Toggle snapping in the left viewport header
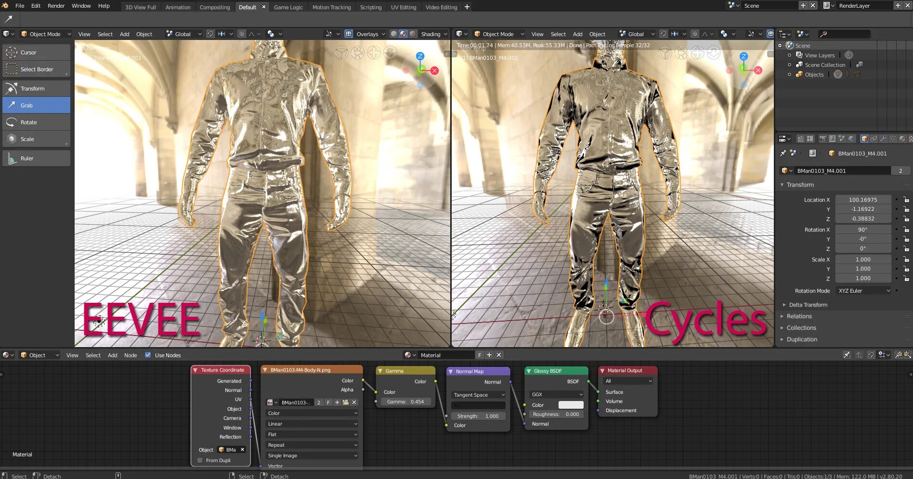Viewport: 913px width, 479px height. click(210, 34)
